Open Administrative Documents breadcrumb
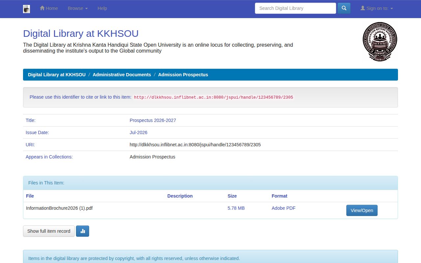Screen dimensions: 421x263 (122, 75)
